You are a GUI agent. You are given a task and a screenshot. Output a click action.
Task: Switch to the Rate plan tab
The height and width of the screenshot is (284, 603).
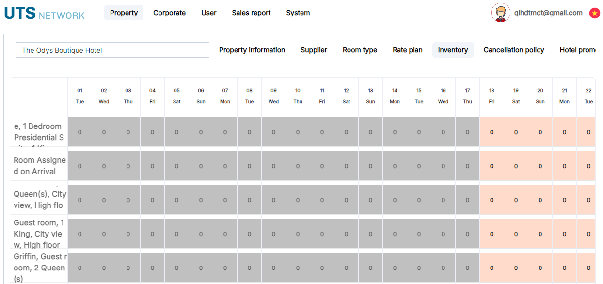[408, 50]
